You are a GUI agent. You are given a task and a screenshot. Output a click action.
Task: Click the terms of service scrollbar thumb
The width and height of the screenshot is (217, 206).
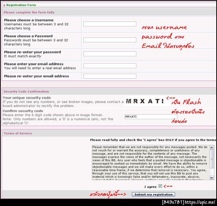(x=212, y=159)
